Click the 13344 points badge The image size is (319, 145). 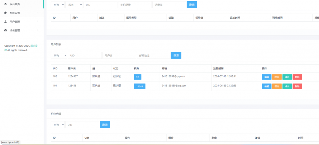tap(140, 86)
